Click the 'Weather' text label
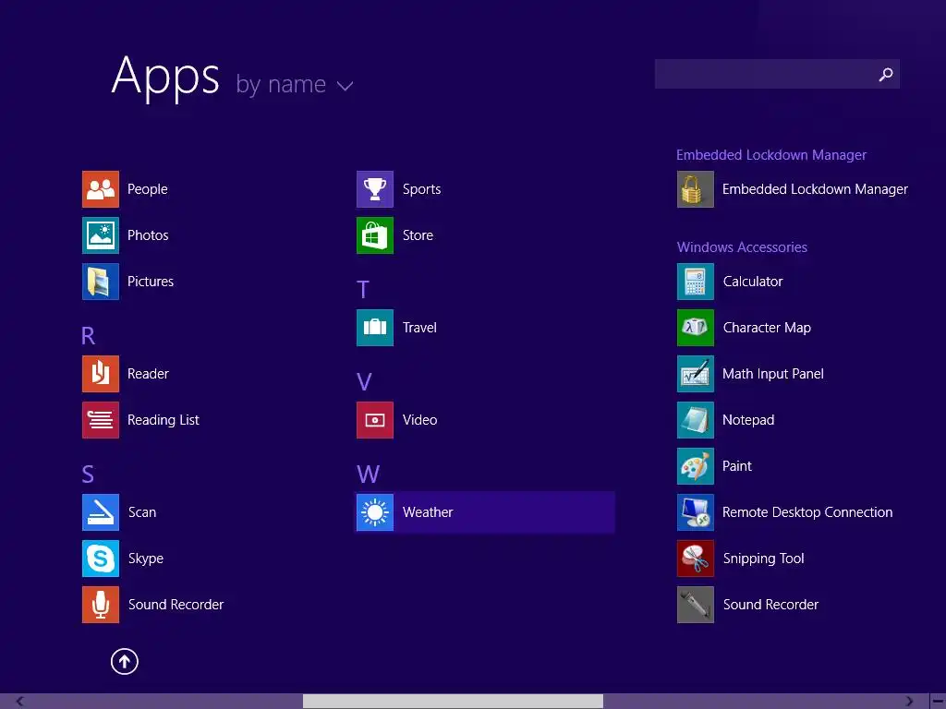The width and height of the screenshot is (946, 709). (428, 512)
